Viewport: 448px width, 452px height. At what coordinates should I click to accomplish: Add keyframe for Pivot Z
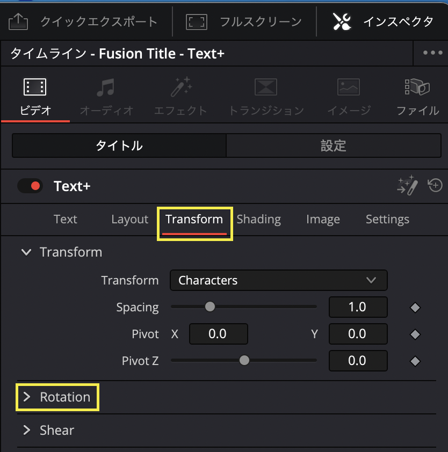415,361
